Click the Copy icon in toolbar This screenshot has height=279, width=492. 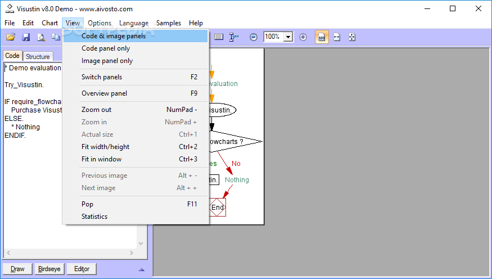click(x=56, y=37)
